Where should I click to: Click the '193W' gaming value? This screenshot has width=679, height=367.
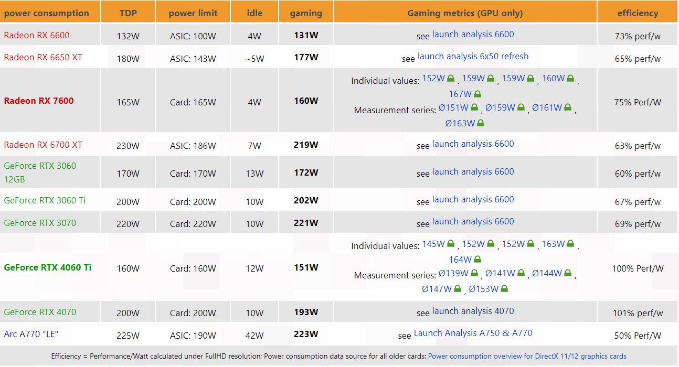click(306, 312)
